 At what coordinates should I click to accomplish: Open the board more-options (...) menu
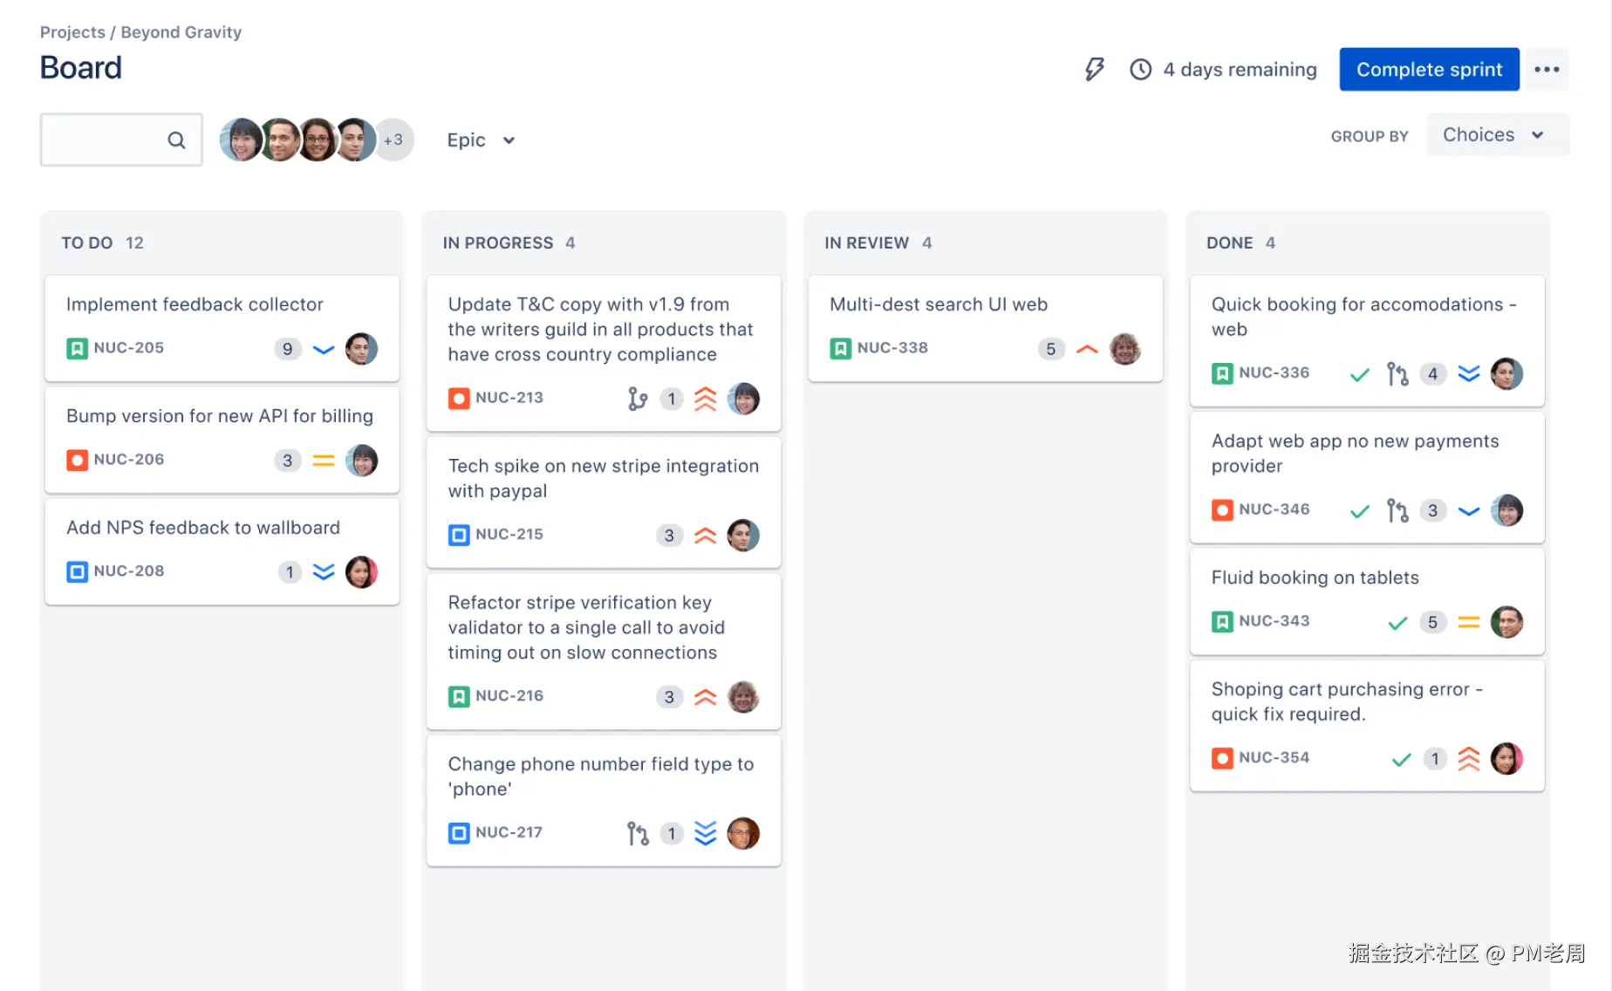(1547, 69)
